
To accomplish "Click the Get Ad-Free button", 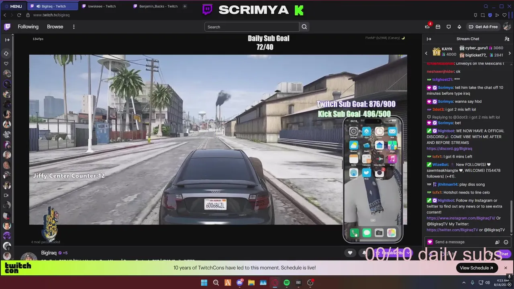I will pyautogui.click(x=483, y=27).
